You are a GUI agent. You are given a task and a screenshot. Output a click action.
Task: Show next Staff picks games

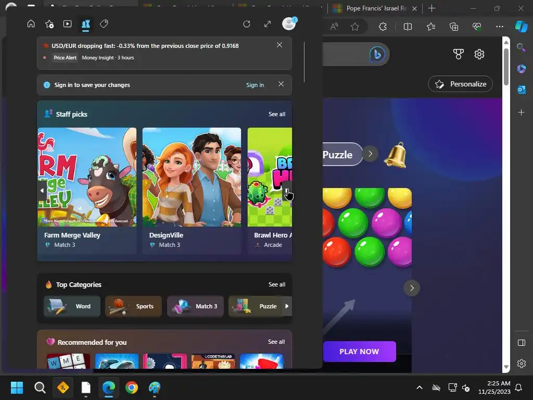pyautogui.click(x=287, y=191)
